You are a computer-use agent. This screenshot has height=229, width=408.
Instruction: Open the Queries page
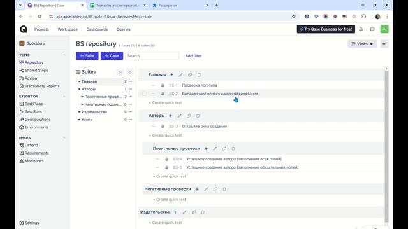pos(123,29)
